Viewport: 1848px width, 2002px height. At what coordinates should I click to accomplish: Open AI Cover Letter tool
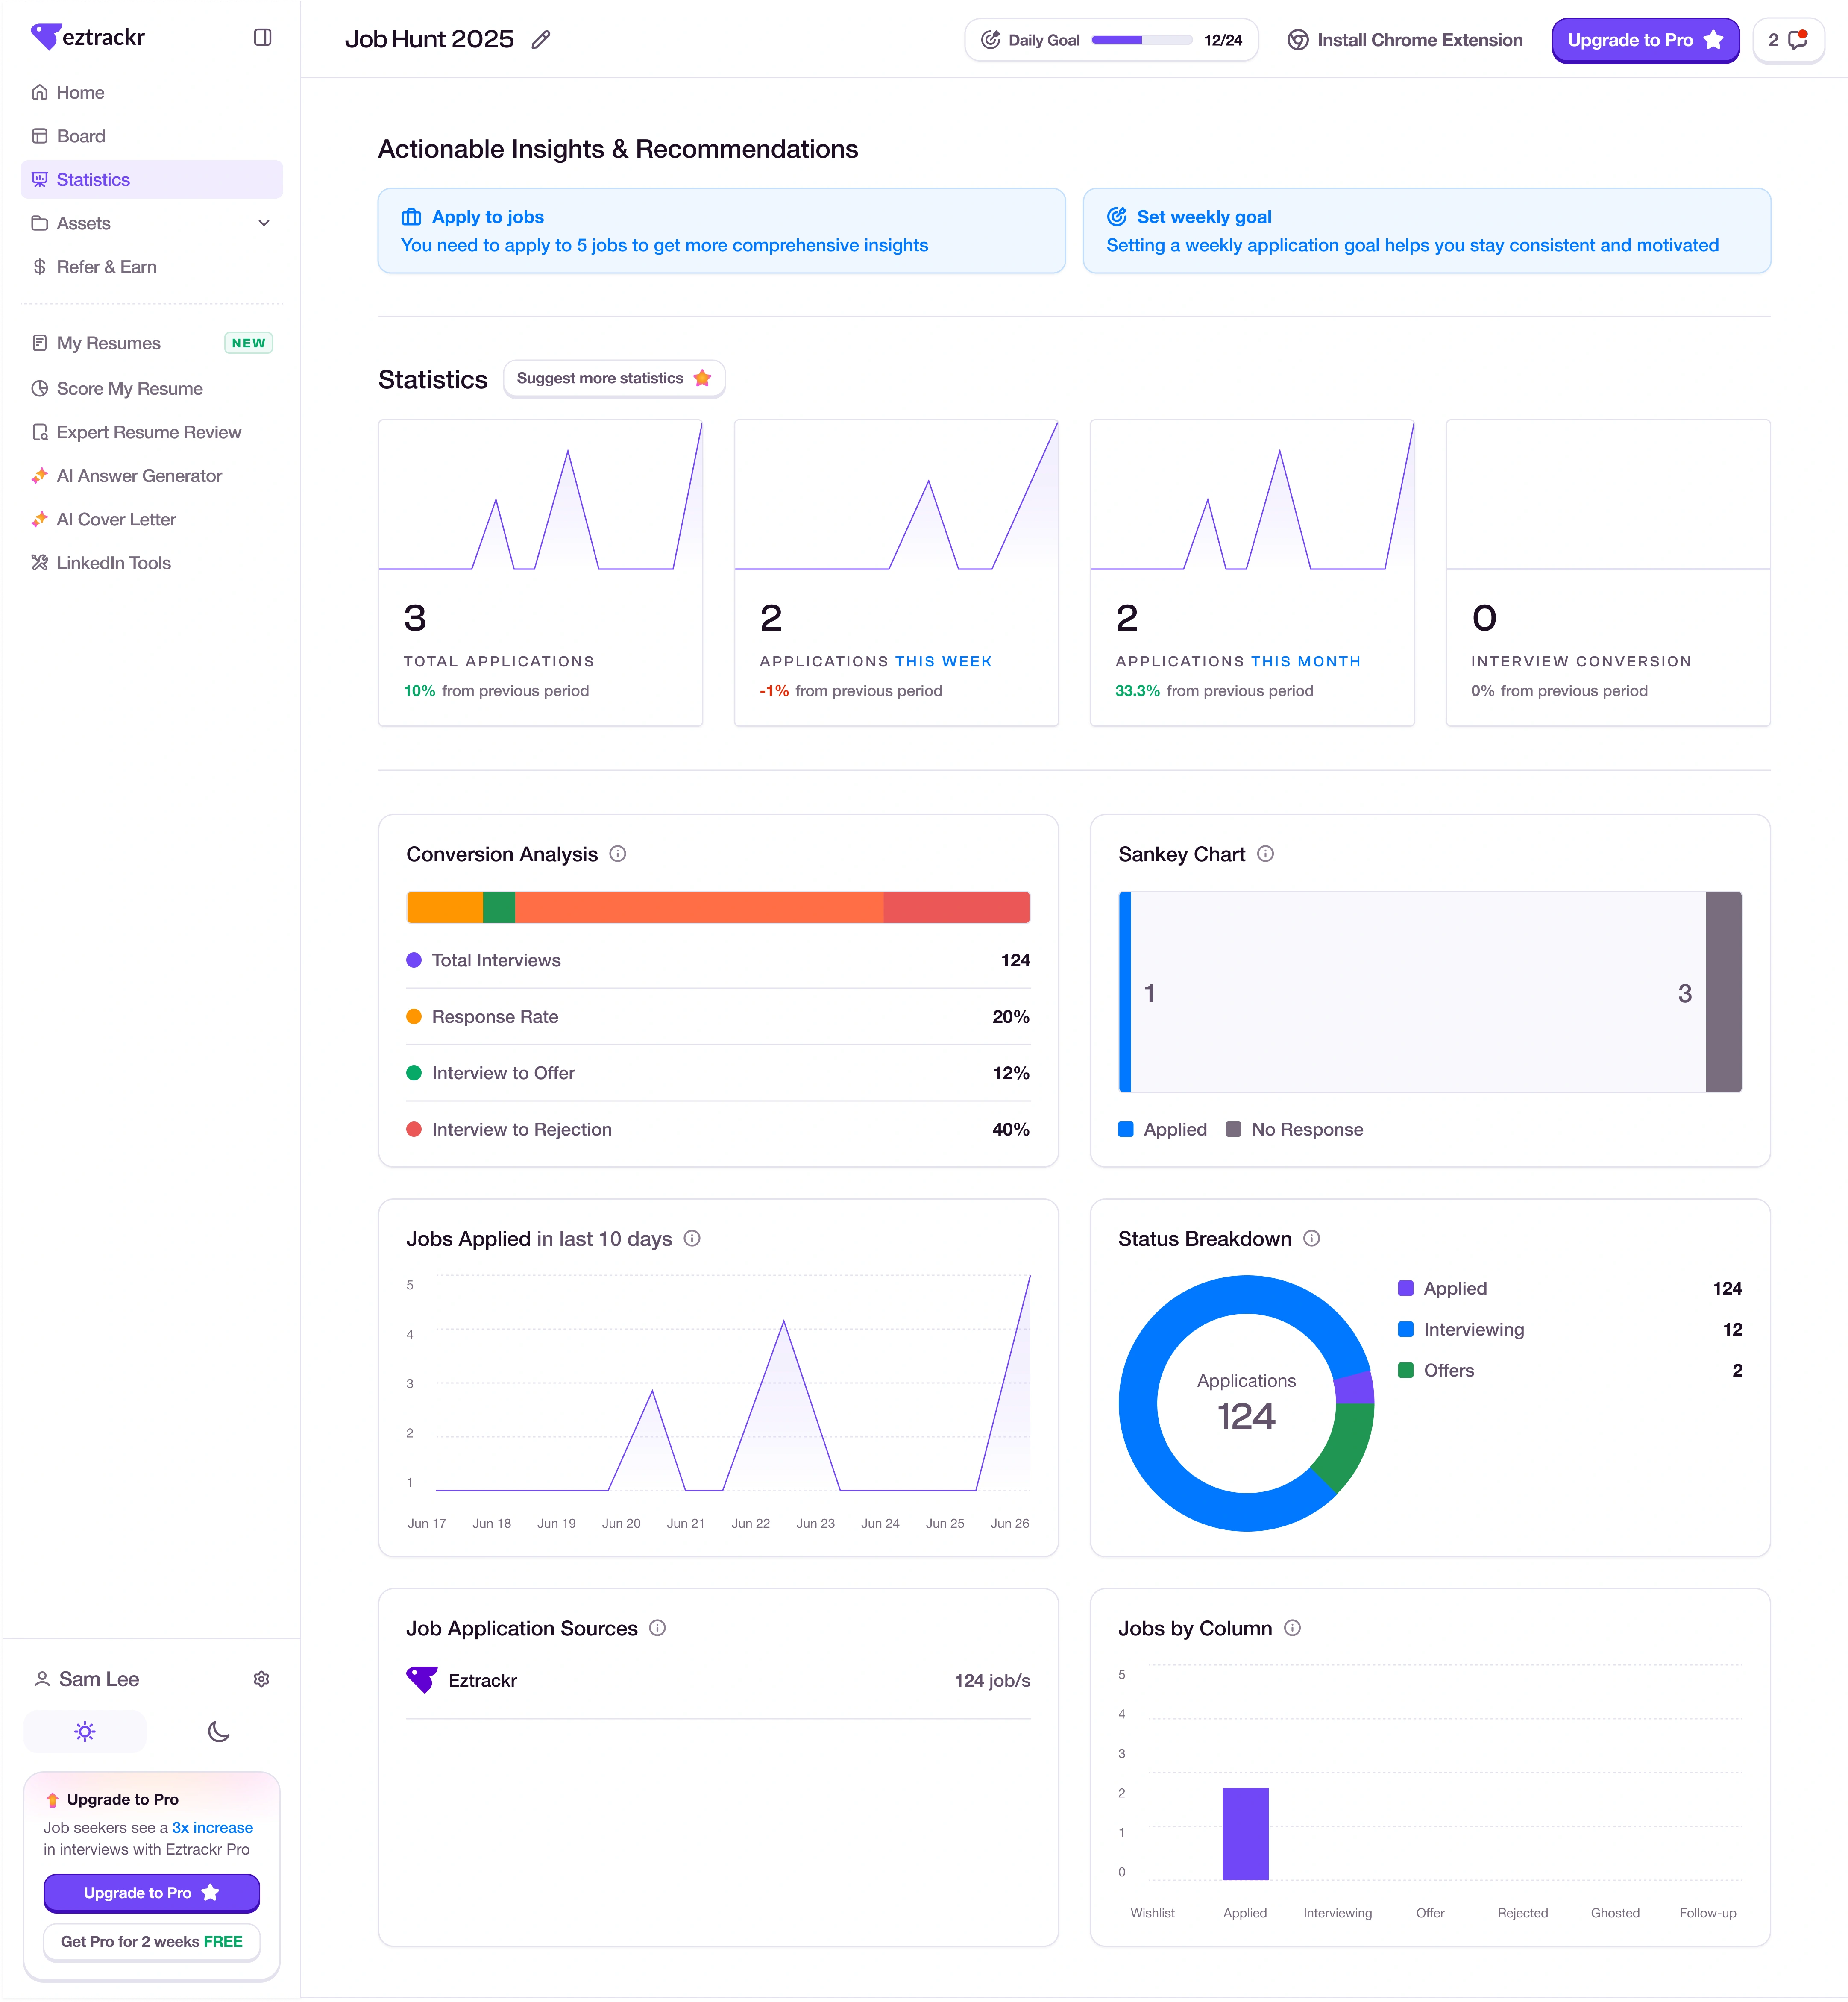116,519
